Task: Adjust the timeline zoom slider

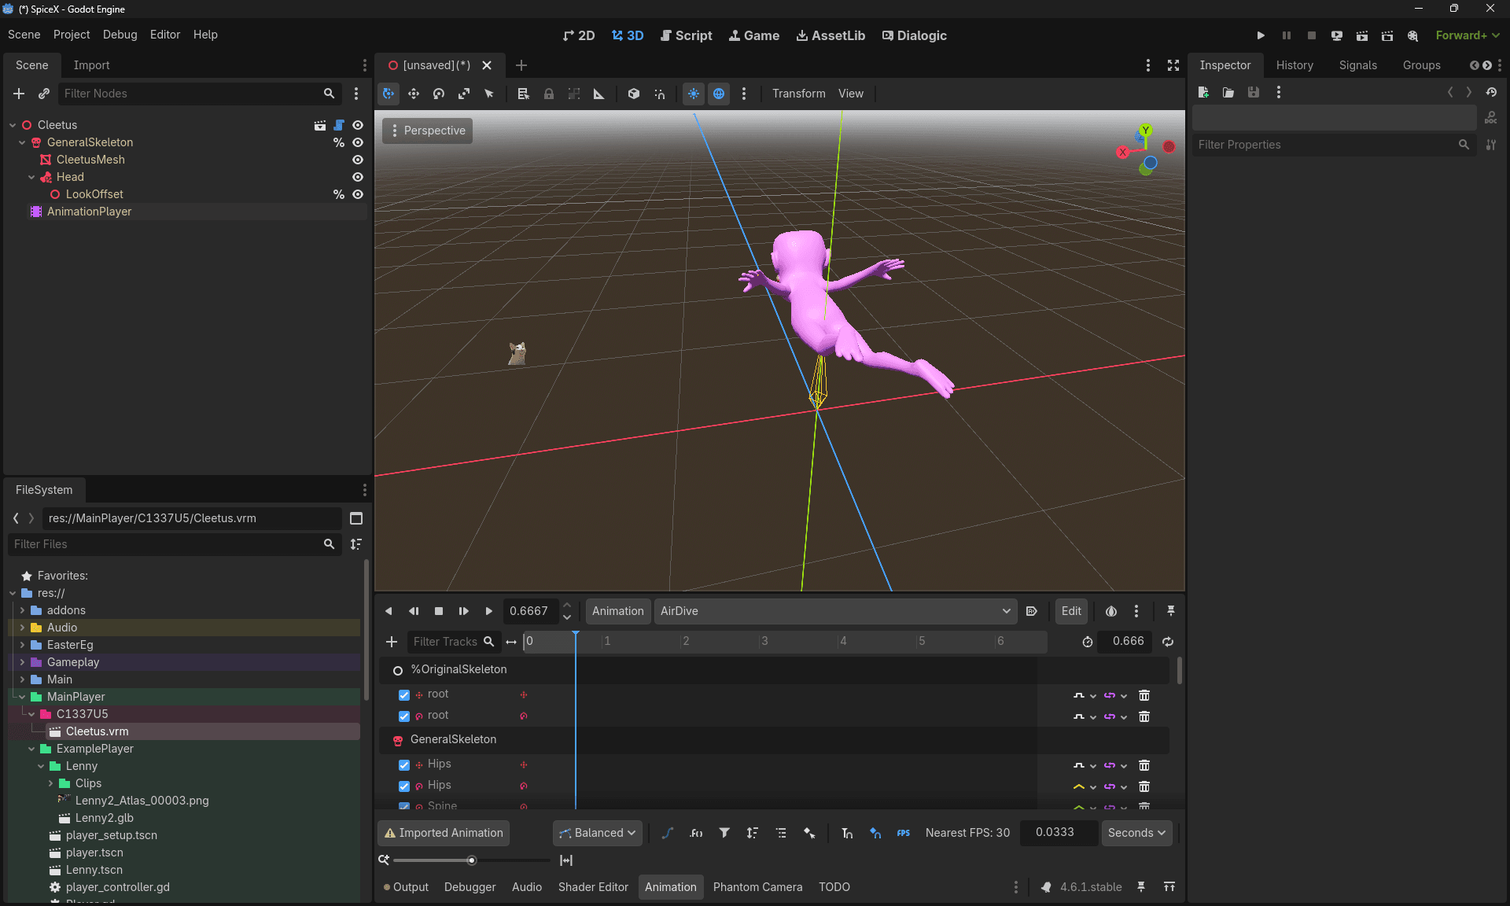Action: point(472,860)
